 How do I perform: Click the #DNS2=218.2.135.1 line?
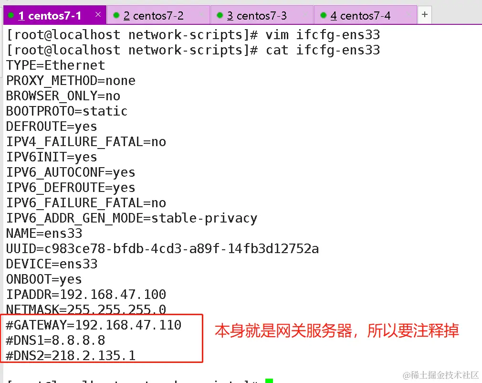click(x=71, y=356)
